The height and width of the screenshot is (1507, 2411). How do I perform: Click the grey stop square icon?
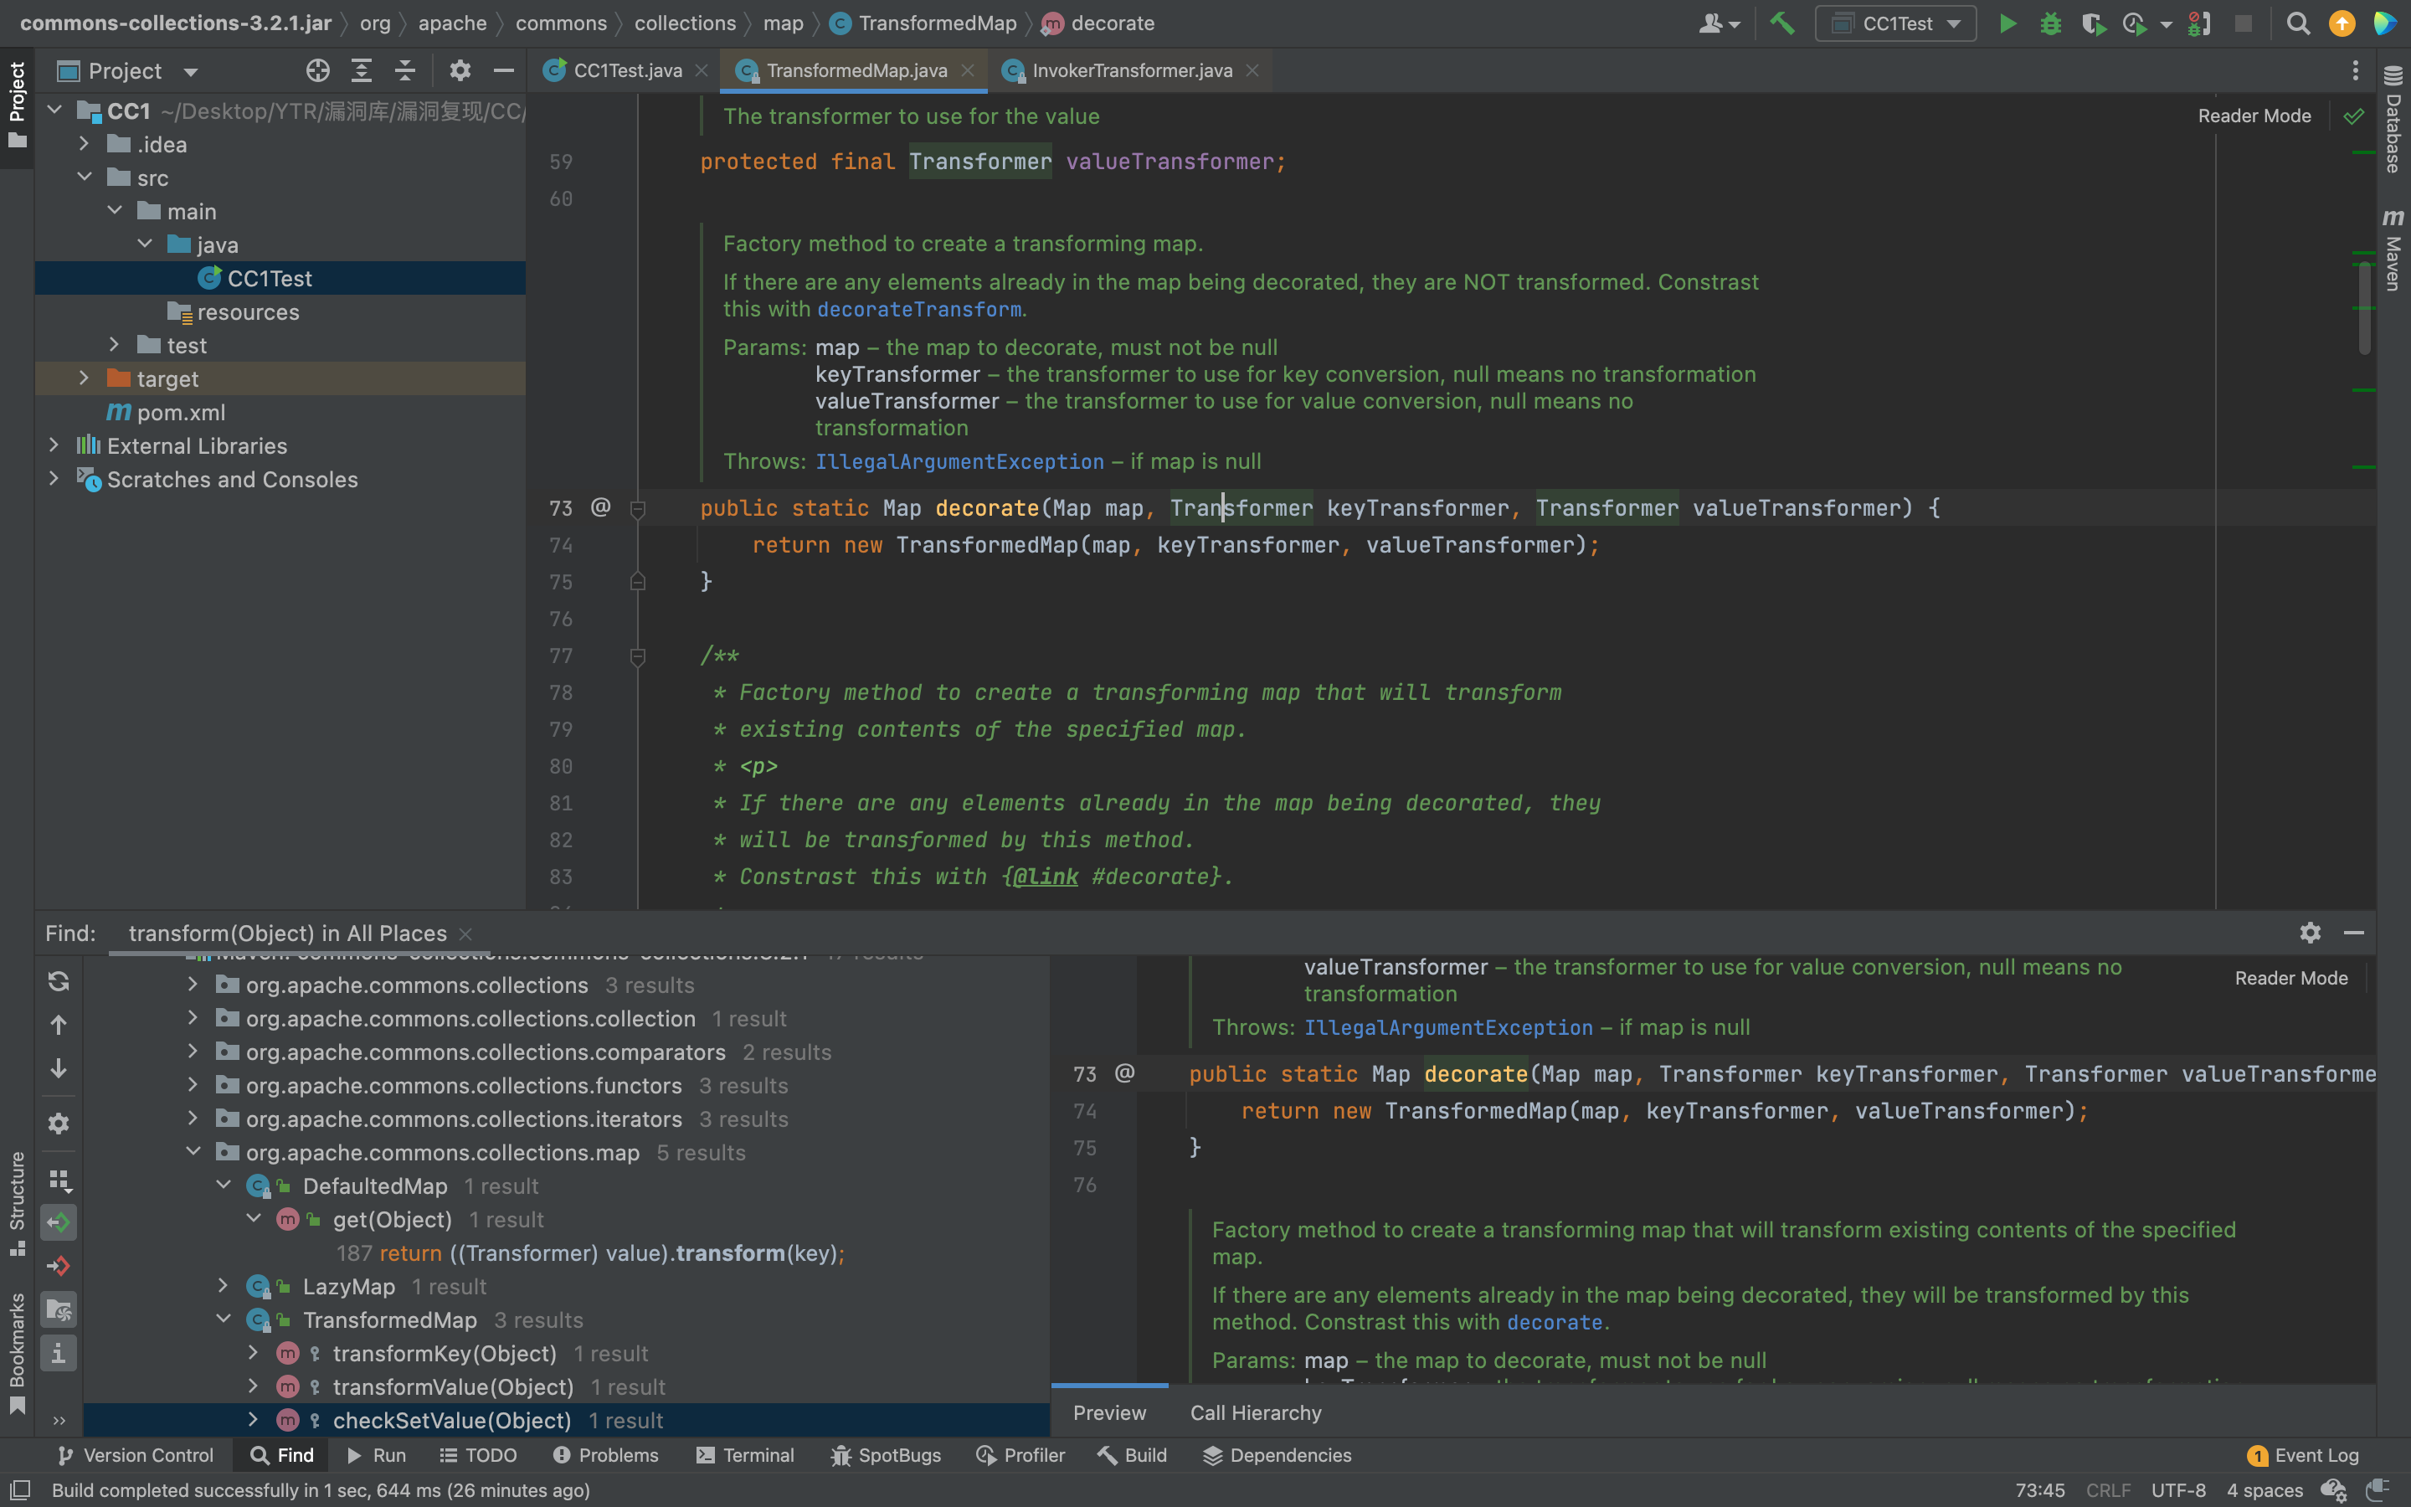[x=2243, y=23]
